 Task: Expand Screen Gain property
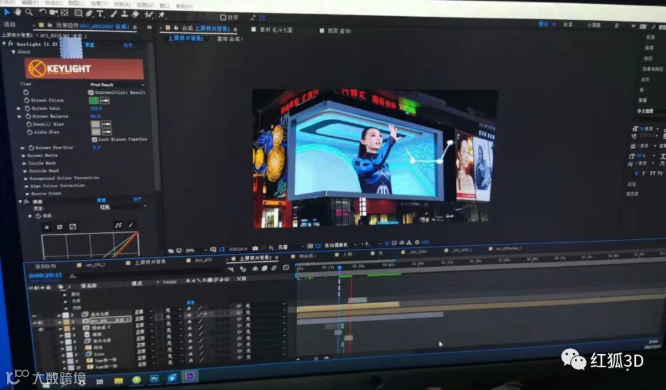[x=18, y=108]
